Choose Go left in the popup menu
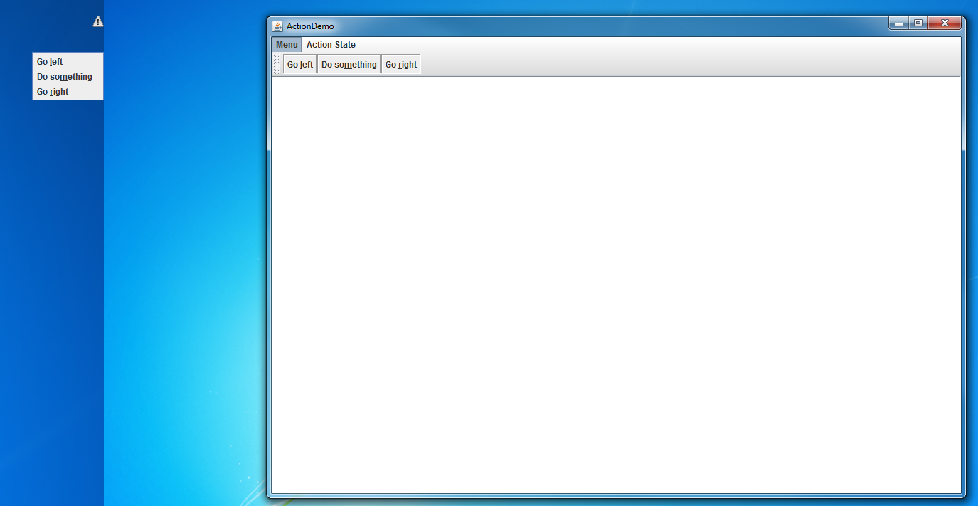This screenshot has width=978, height=506. (x=68, y=62)
